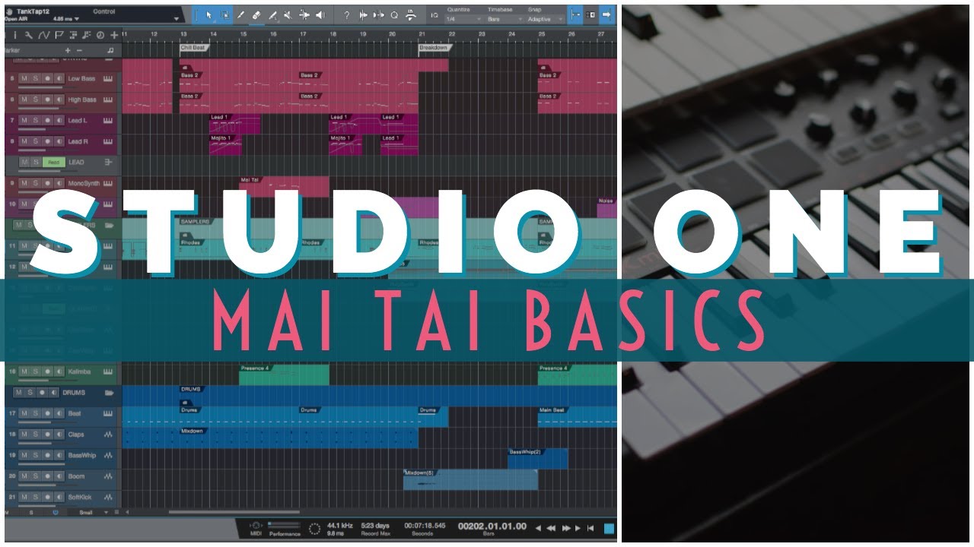The image size is (974, 547).
Task: Click the tempo clock icon above tracks
Action: click(x=100, y=35)
